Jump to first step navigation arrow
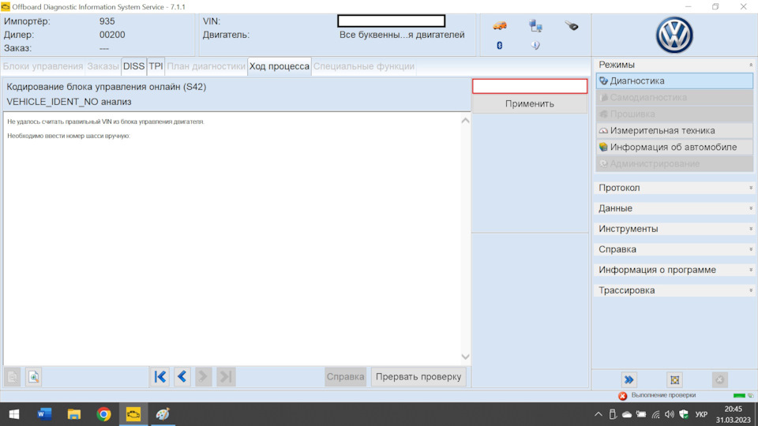 [x=160, y=377]
